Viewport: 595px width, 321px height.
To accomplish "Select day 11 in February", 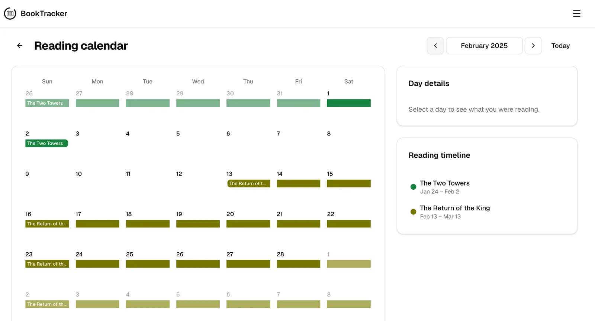I will (x=128, y=174).
